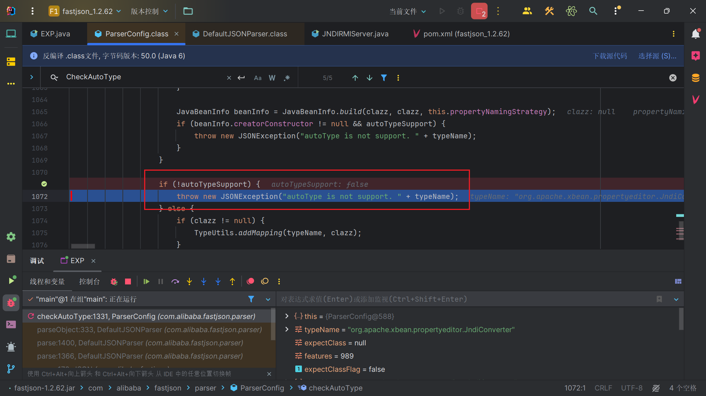Screen dimensions: 706x396
Task: Expand watch expression history dropdown
Action: 676,299
